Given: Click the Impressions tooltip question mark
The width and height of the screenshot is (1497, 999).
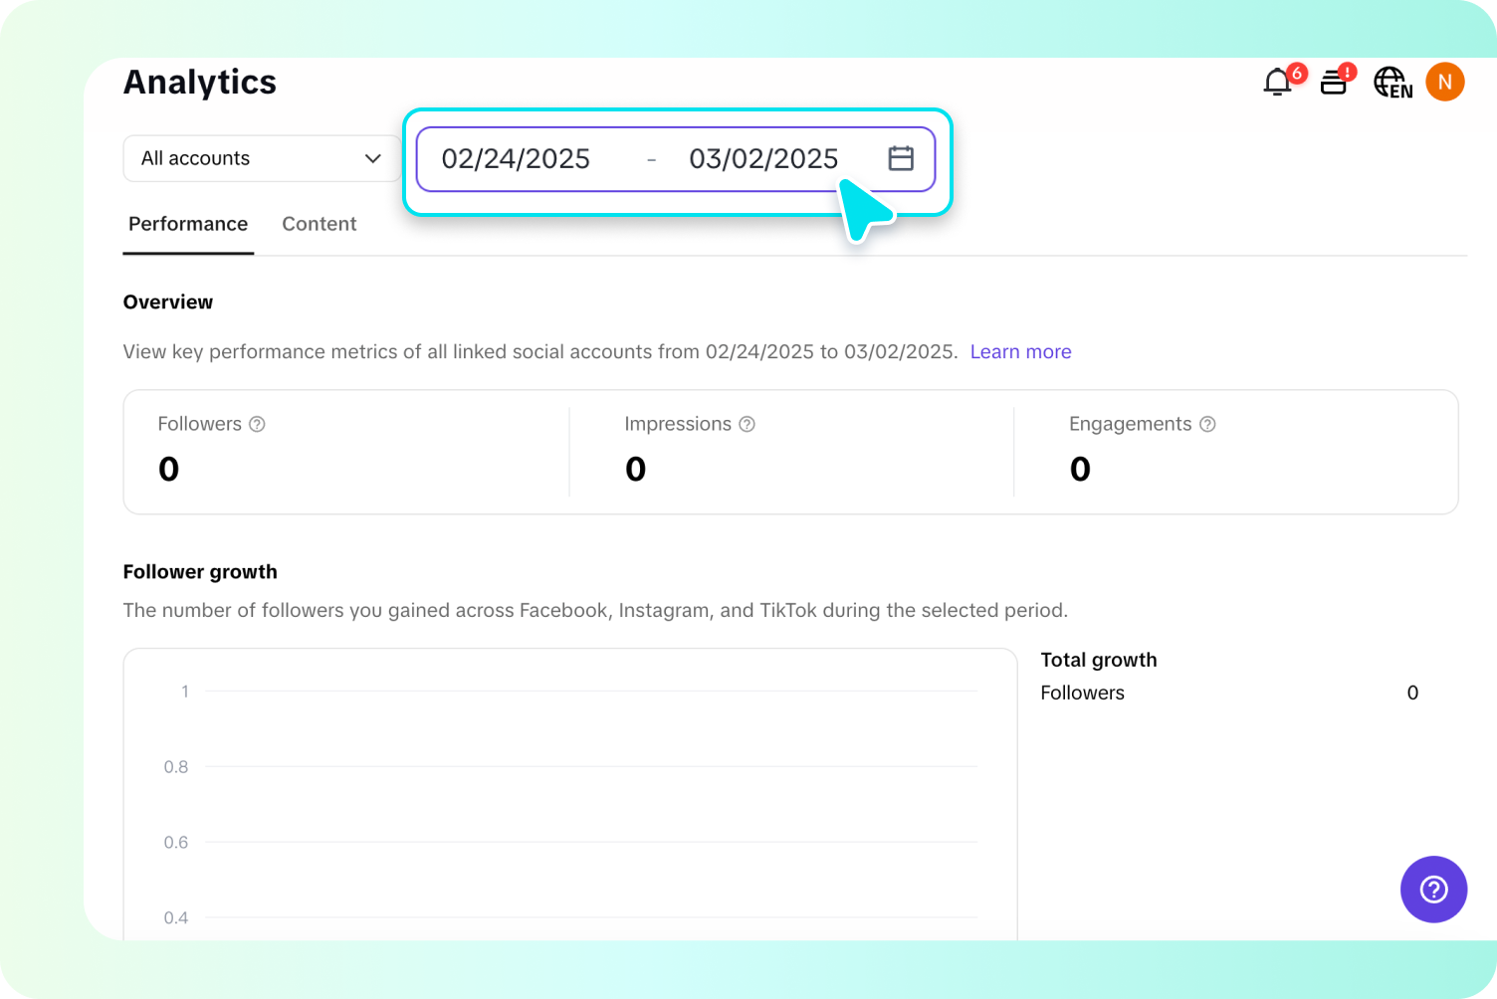Looking at the screenshot, I should pyautogui.click(x=747, y=424).
